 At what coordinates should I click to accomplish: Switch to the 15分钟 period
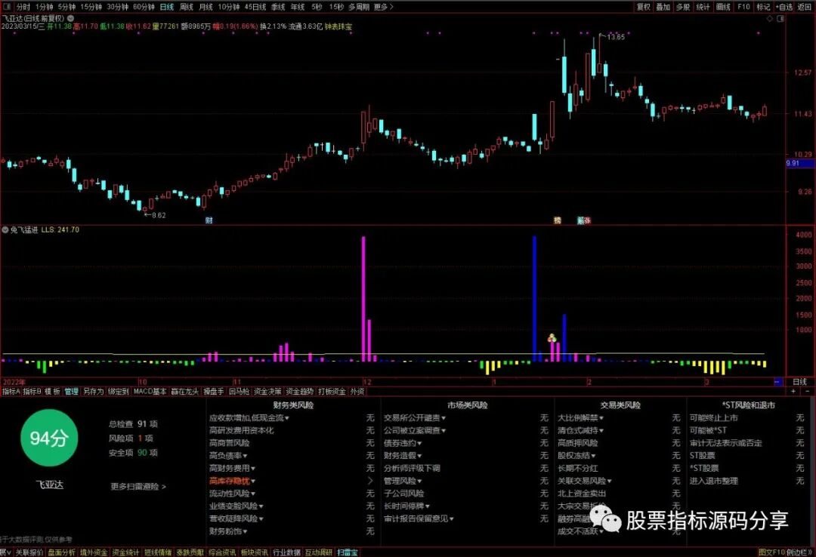[x=91, y=7]
